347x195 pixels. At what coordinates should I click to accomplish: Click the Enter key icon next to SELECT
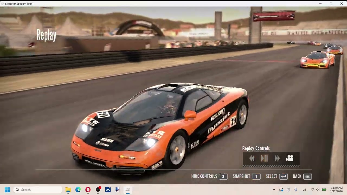point(283,177)
